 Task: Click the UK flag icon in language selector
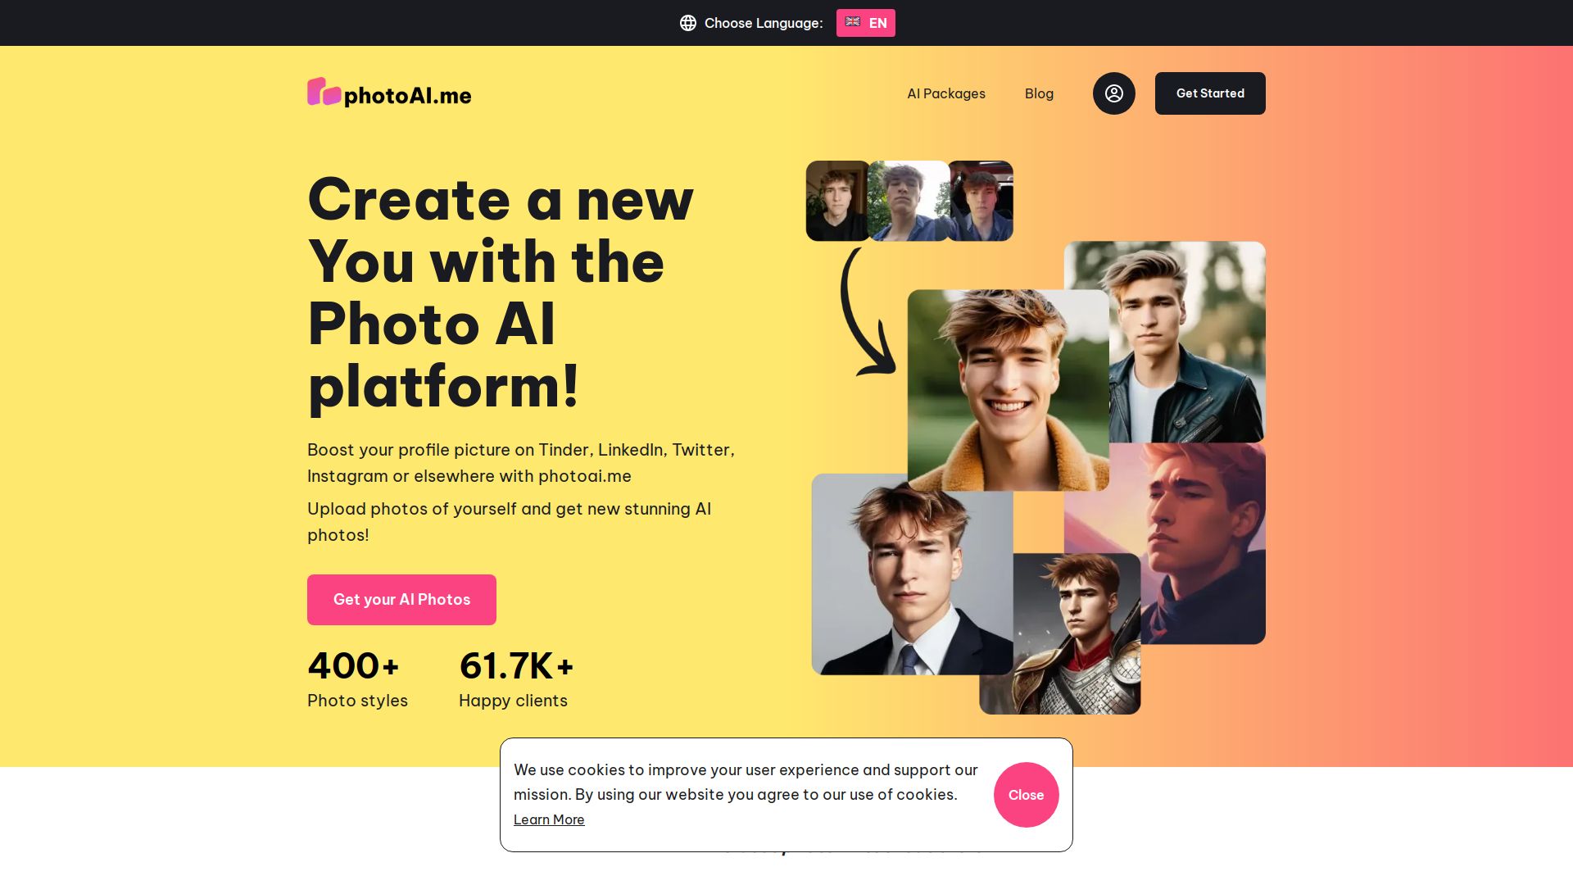pyautogui.click(x=853, y=22)
